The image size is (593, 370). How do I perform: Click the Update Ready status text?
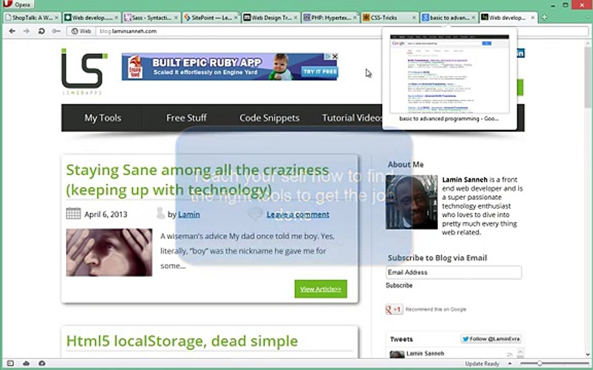click(x=482, y=364)
